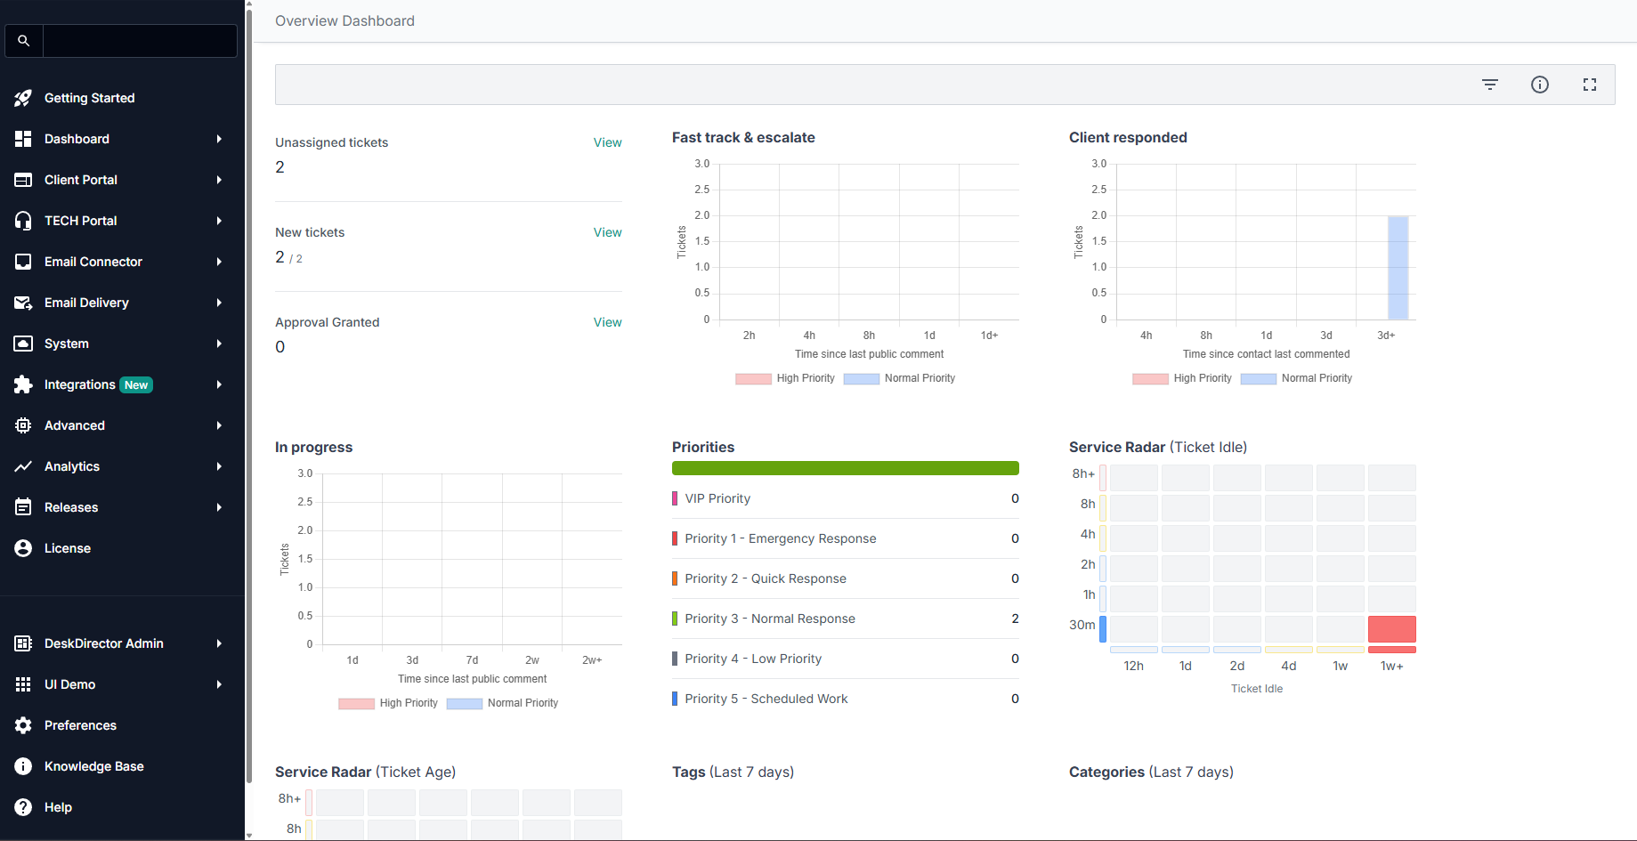Viewport: 1637px width, 841px height.
Task: Click the search magnifier icon
Action: tap(24, 41)
